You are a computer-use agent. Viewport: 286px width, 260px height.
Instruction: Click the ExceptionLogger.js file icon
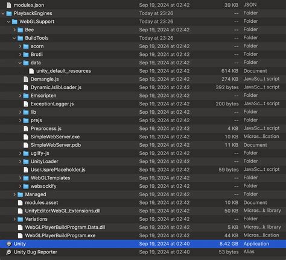pos(26,104)
